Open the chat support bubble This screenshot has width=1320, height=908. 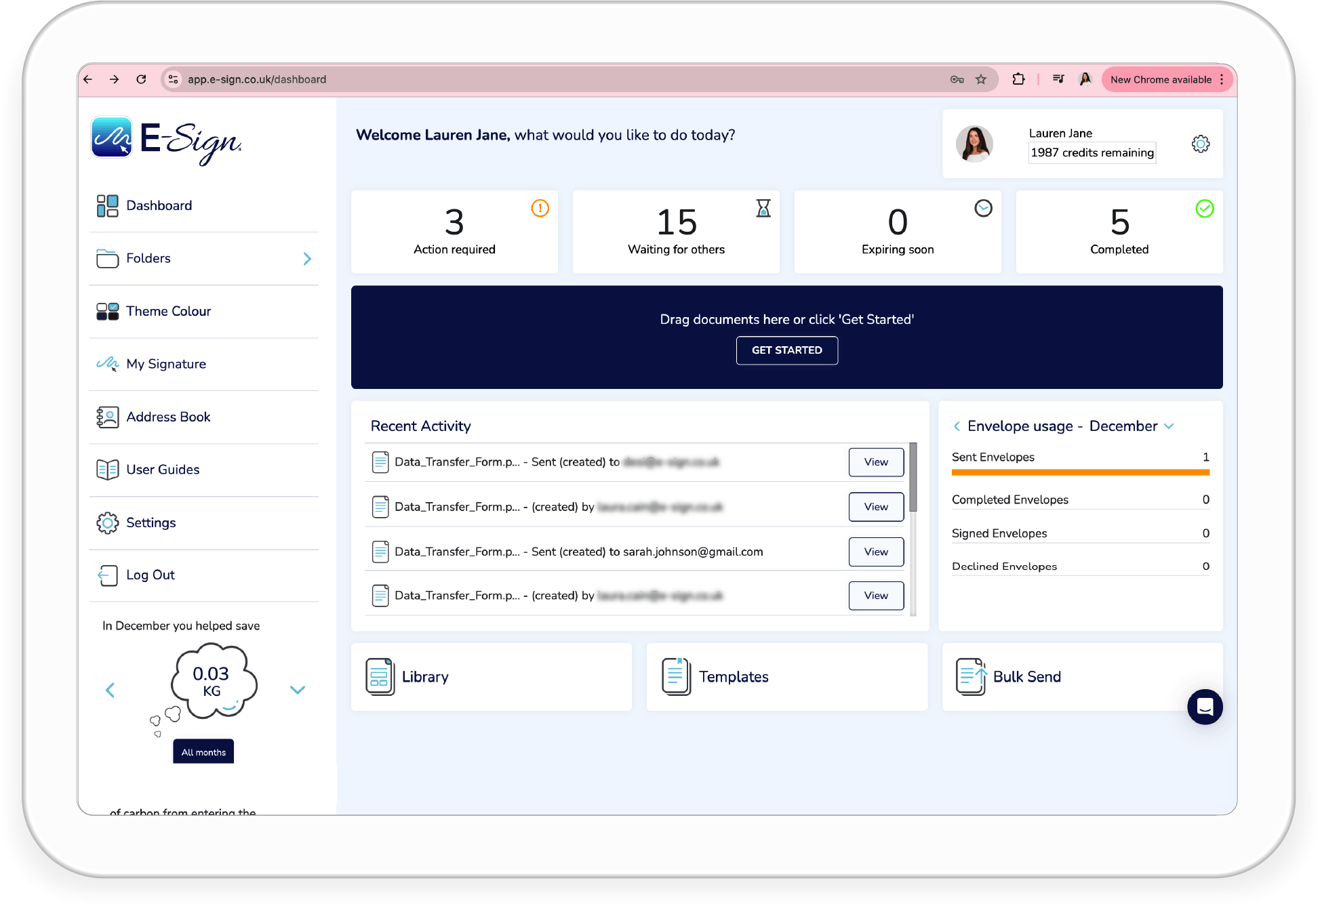1205,707
